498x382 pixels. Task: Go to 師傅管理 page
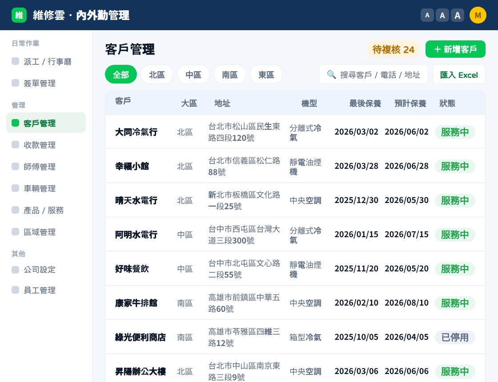(46, 167)
